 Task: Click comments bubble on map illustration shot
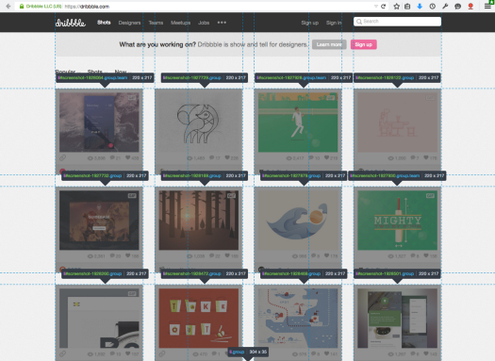313,353
